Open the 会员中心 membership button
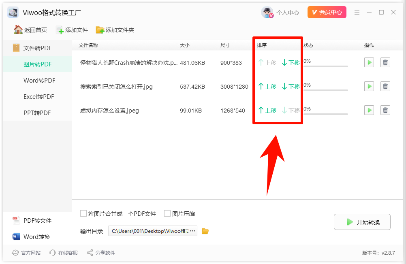Image resolution: width=406 pixels, height=264 pixels. pos(327,12)
